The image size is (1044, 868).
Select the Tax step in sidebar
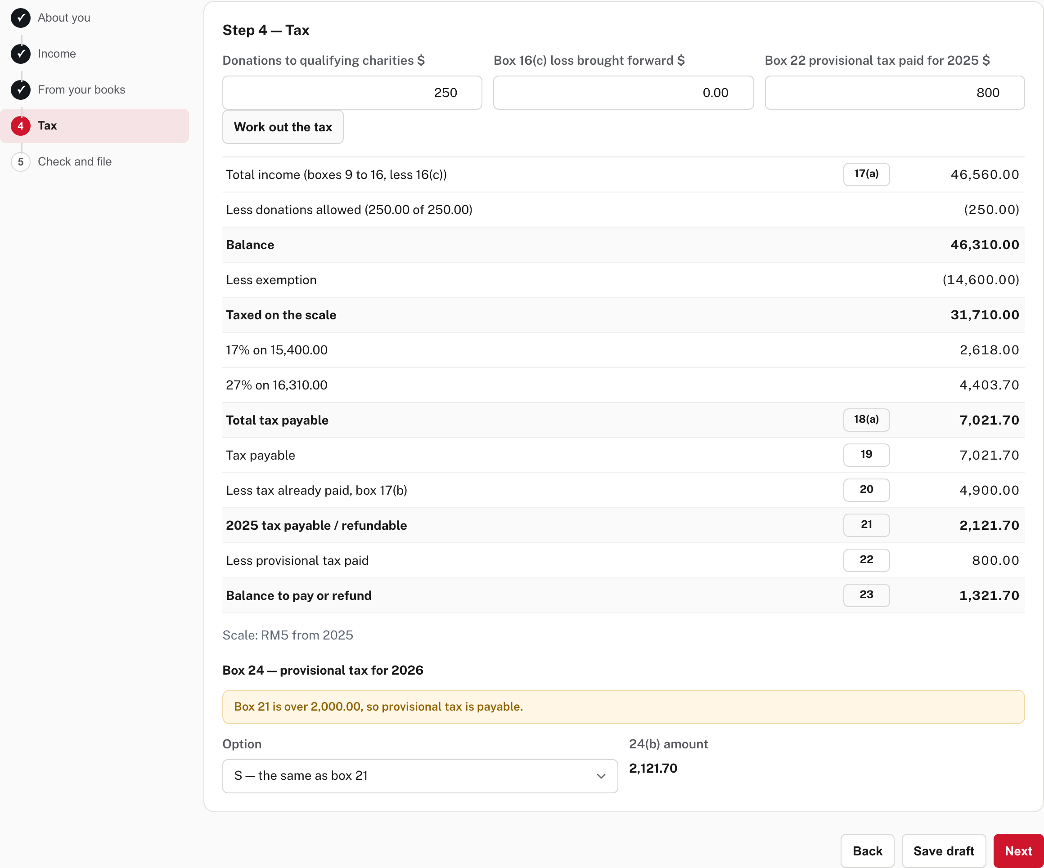coord(94,126)
